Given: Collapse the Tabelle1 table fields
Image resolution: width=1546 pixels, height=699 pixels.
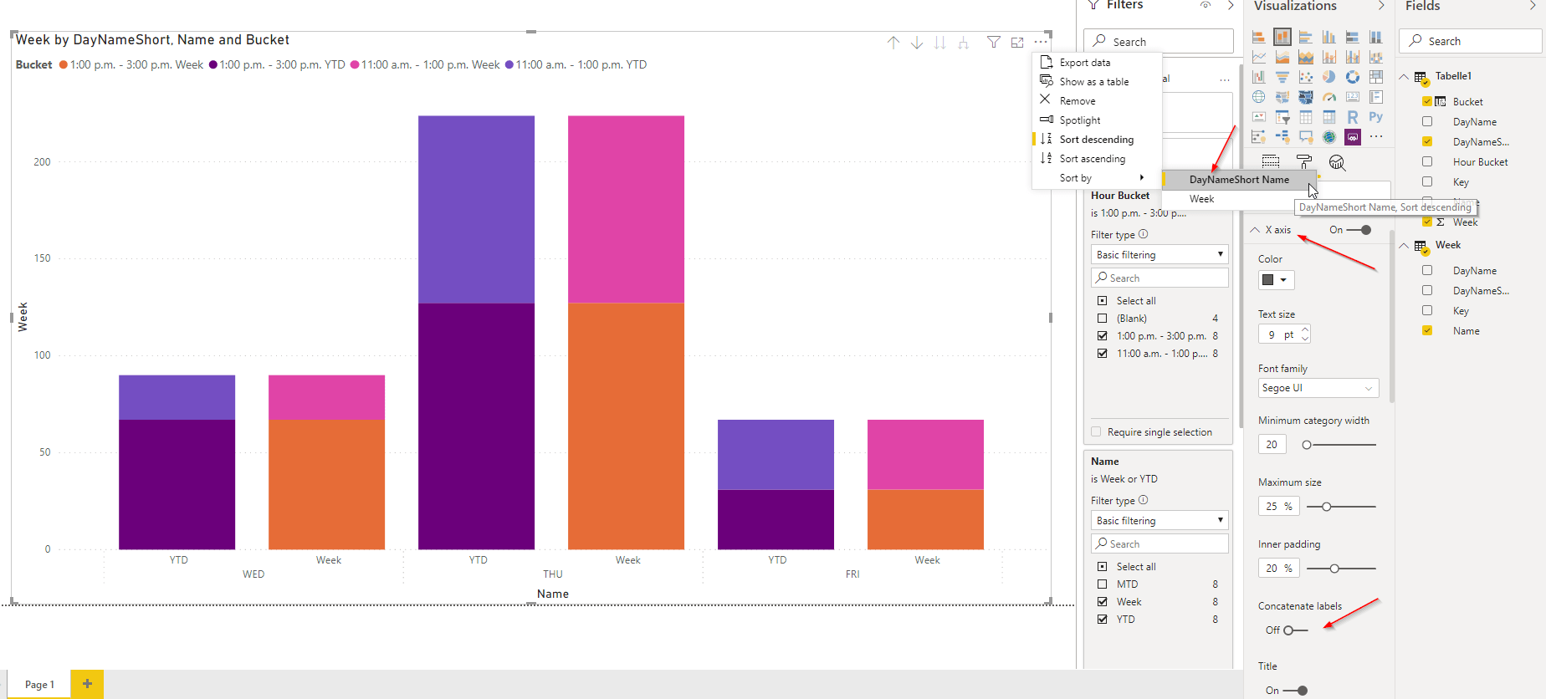Looking at the screenshot, I should click(1404, 76).
